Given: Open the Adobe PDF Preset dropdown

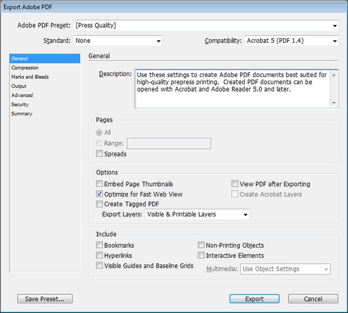Looking at the screenshot, I should (206, 26).
